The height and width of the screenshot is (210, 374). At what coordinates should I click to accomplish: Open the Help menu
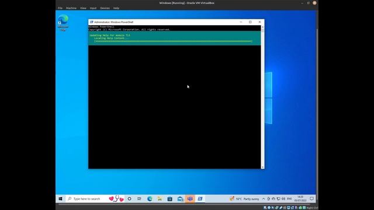116,8
